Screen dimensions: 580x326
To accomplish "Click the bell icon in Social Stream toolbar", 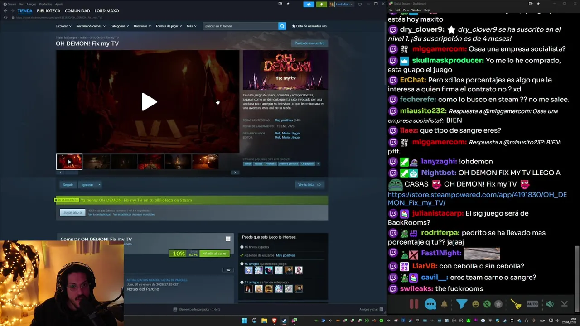I will tap(445, 304).
